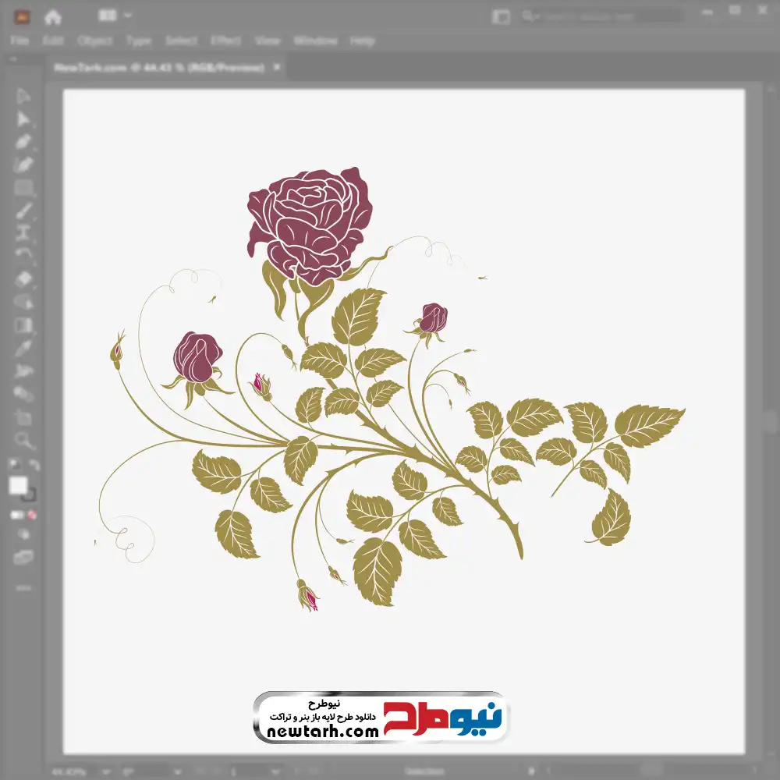
Task: Pick the Eyedropper tool
Action: 23,347
